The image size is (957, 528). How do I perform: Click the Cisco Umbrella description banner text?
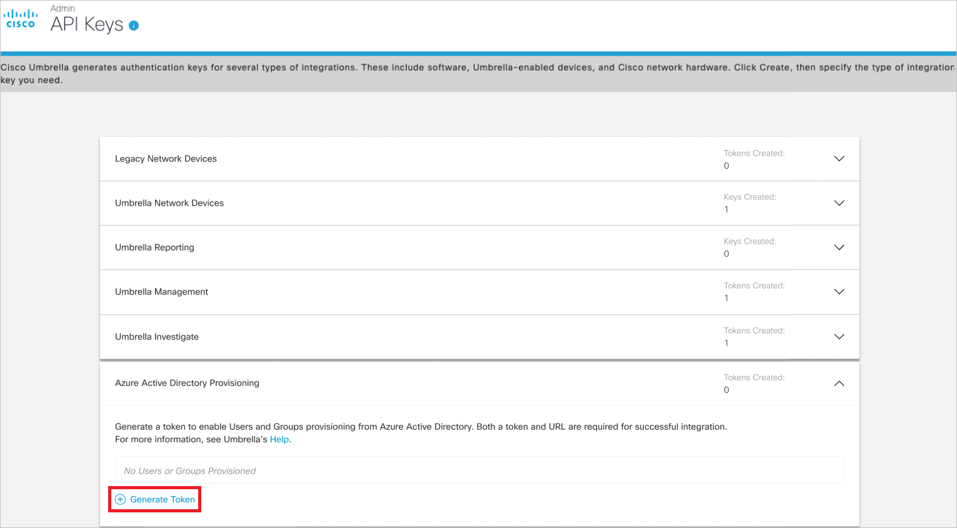[478, 74]
